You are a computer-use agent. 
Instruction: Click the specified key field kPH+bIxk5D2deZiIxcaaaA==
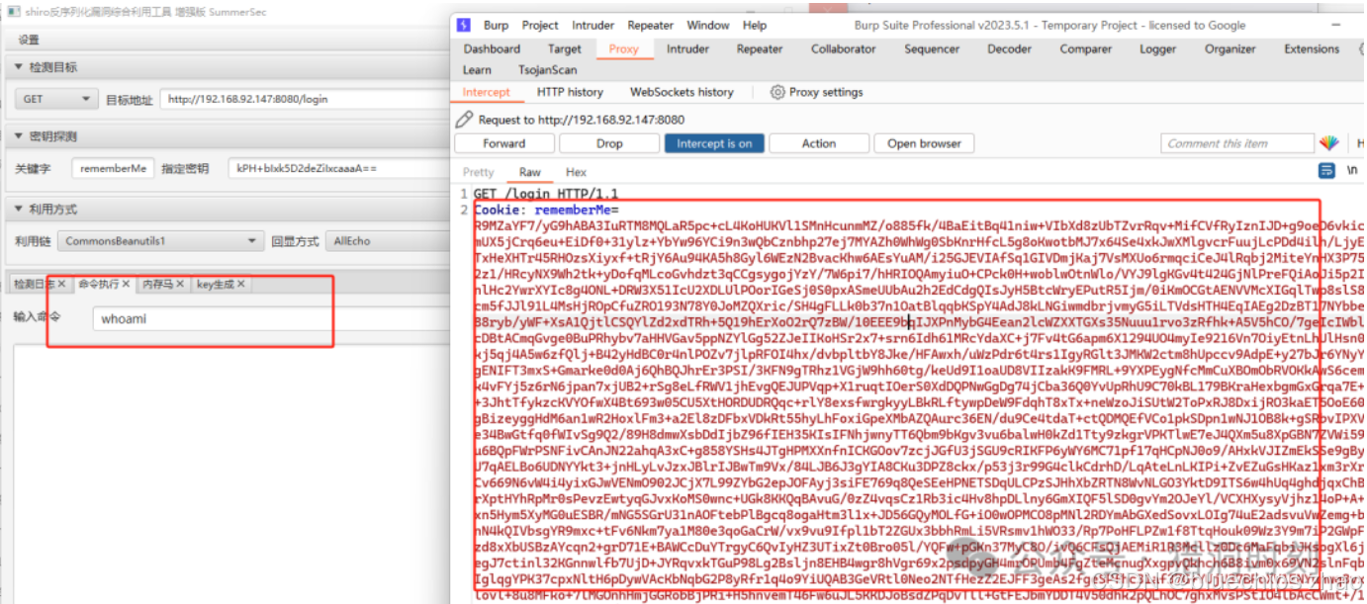[336, 168]
